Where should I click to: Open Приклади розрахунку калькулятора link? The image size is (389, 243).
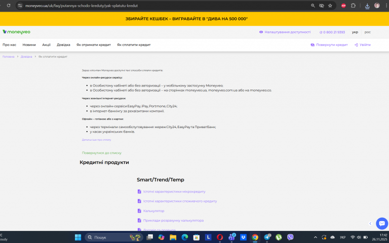coord(171,220)
